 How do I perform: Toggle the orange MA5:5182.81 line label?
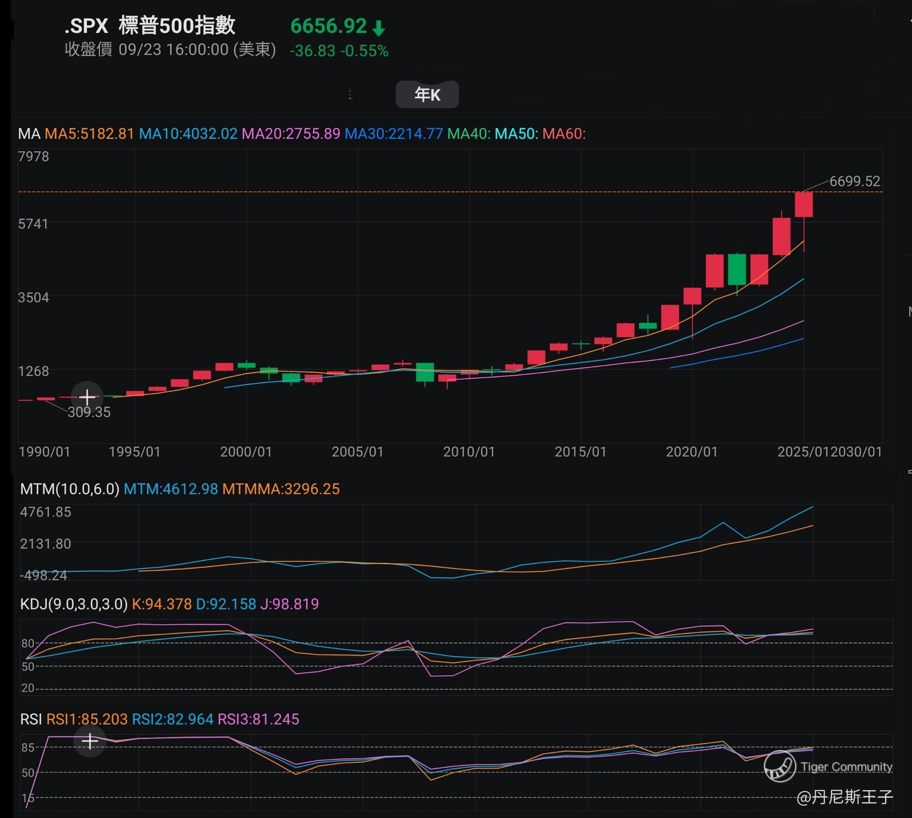click(x=90, y=134)
